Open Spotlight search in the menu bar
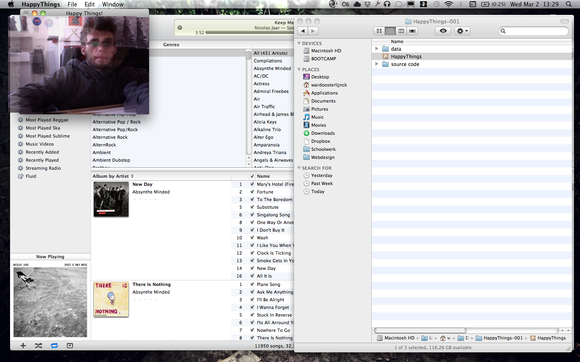Screen dimensions: 580x362 click(x=569, y=4)
